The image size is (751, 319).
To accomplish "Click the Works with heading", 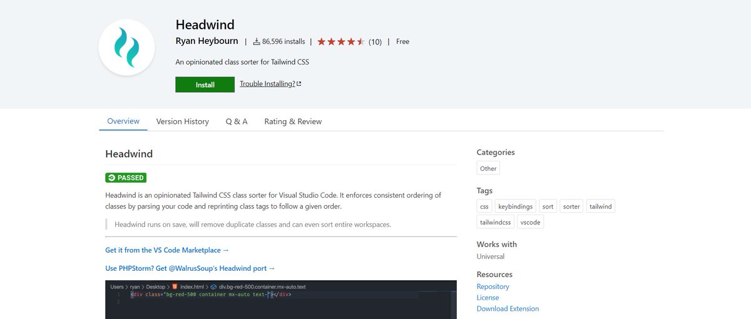I will click(497, 244).
